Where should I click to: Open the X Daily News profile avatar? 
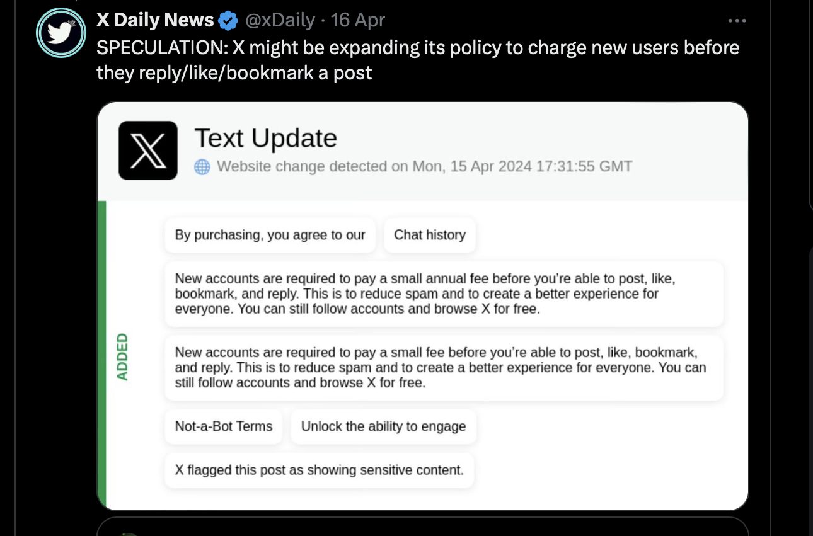pyautogui.click(x=61, y=33)
